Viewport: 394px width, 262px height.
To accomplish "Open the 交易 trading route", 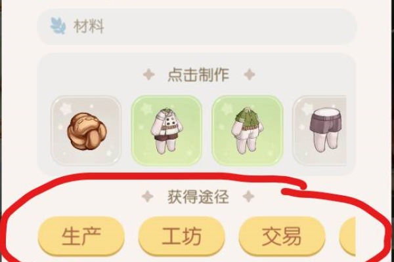I will (x=282, y=236).
